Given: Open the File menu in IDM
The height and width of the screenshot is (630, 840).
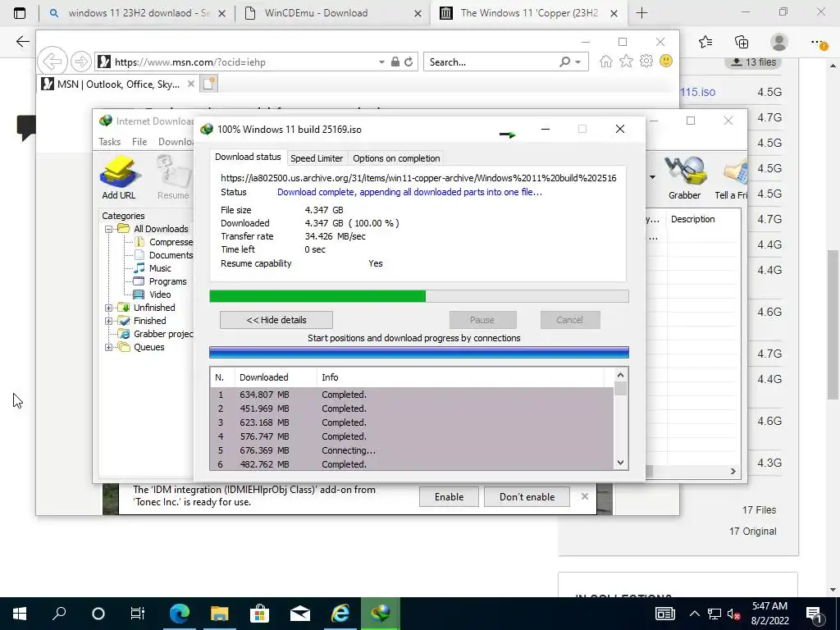Looking at the screenshot, I should click(139, 141).
